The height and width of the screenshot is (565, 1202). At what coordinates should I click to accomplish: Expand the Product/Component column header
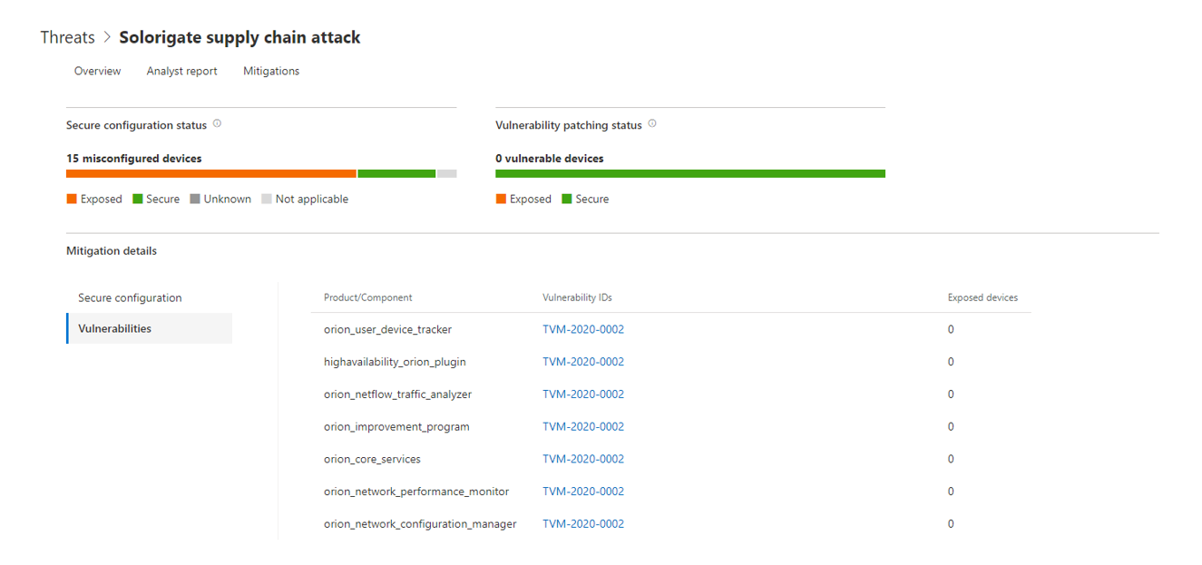click(x=367, y=297)
